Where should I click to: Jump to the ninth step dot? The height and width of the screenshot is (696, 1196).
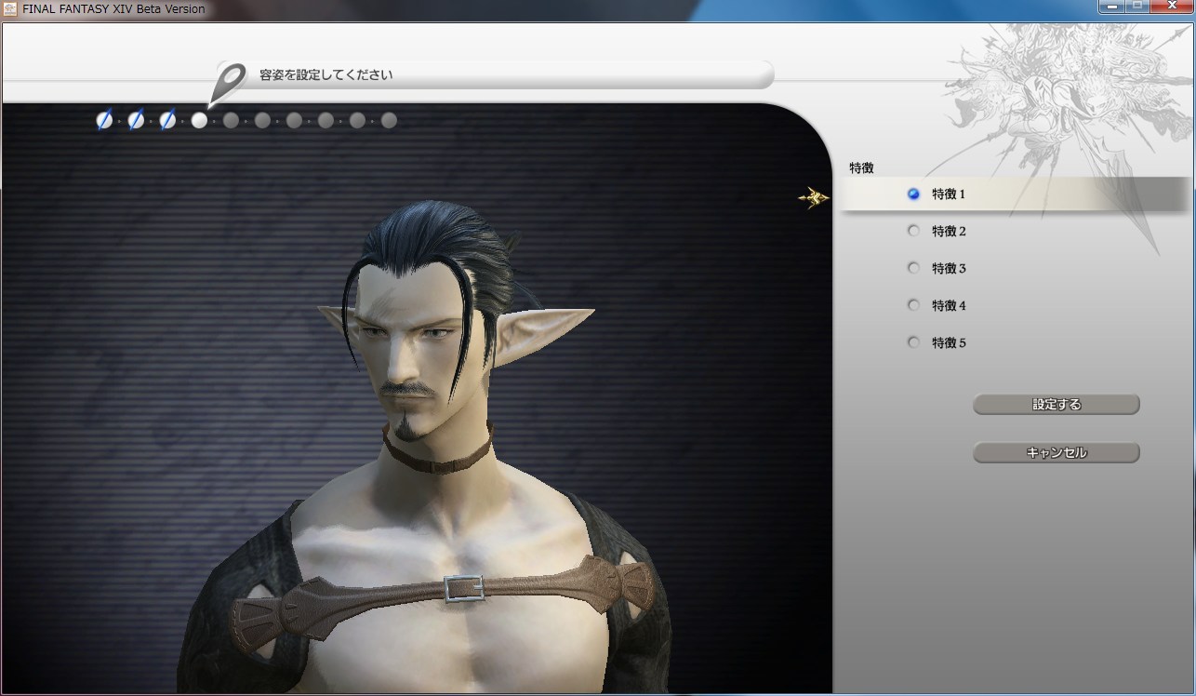click(x=357, y=120)
